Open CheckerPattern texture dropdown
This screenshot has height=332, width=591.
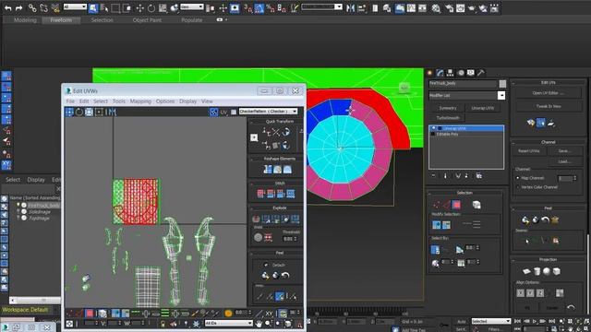coord(268,112)
